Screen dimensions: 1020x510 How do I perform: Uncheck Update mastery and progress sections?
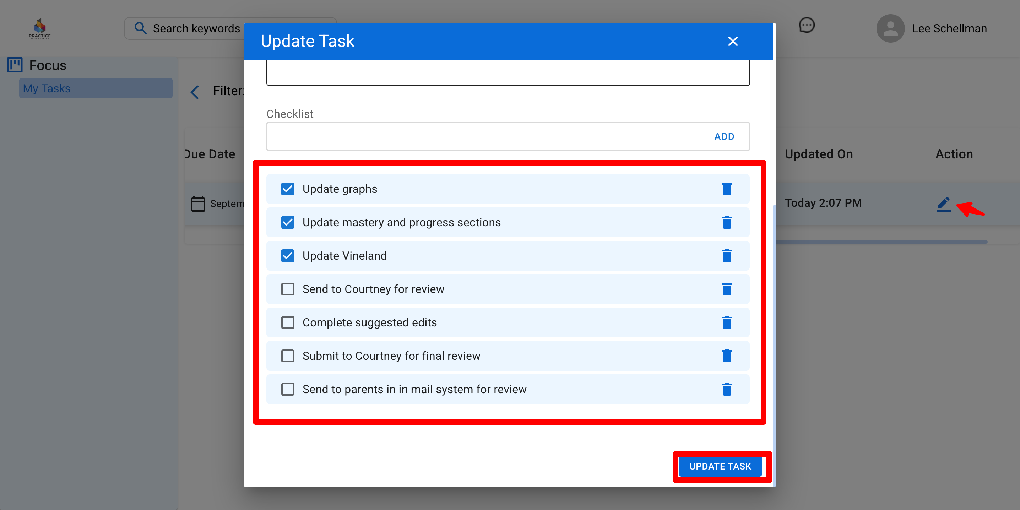287,223
